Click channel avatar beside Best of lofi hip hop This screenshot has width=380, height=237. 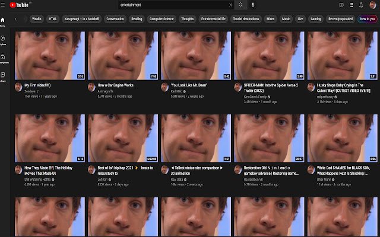point(91,170)
